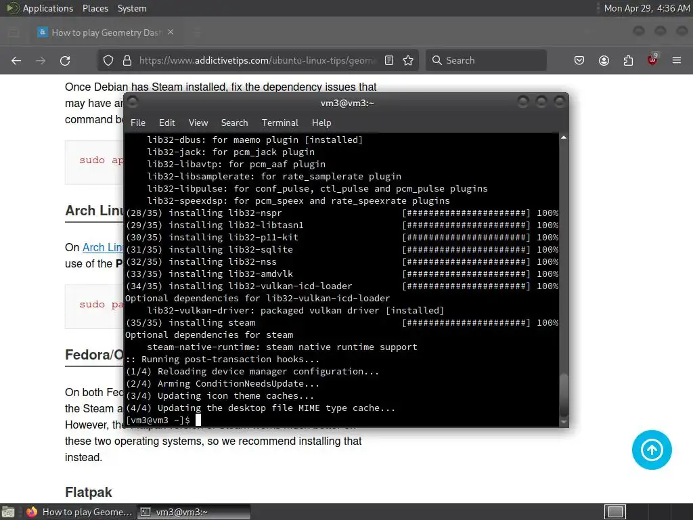Follow the Arch Linux link
The height and width of the screenshot is (520, 693).
[x=103, y=247]
